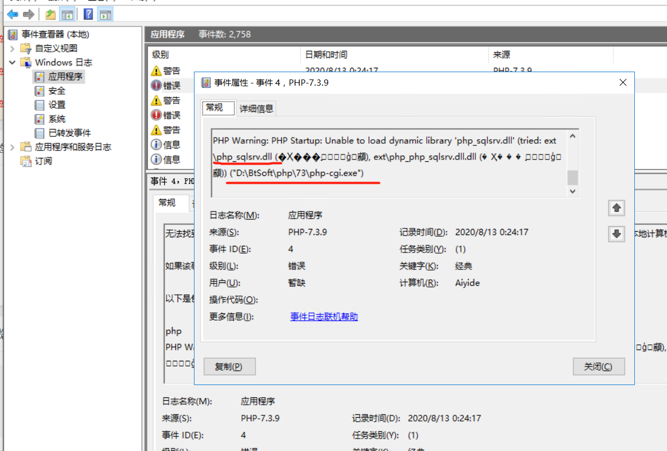Click the Windows 日志 folder icon

point(26,63)
